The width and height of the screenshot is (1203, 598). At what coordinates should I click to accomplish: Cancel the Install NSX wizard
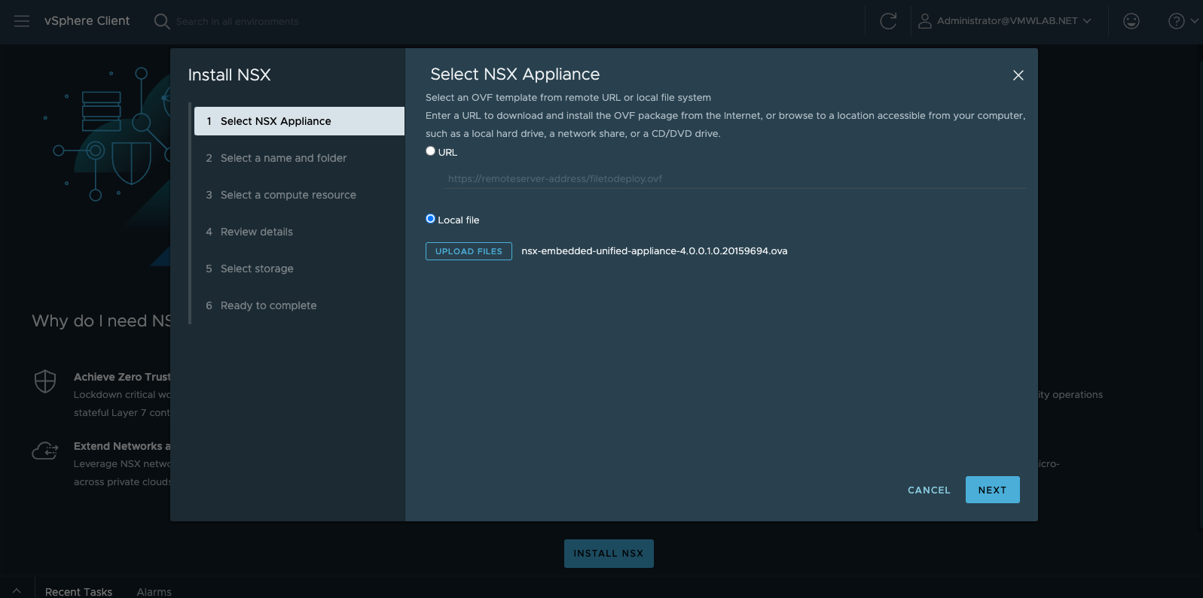(x=929, y=490)
